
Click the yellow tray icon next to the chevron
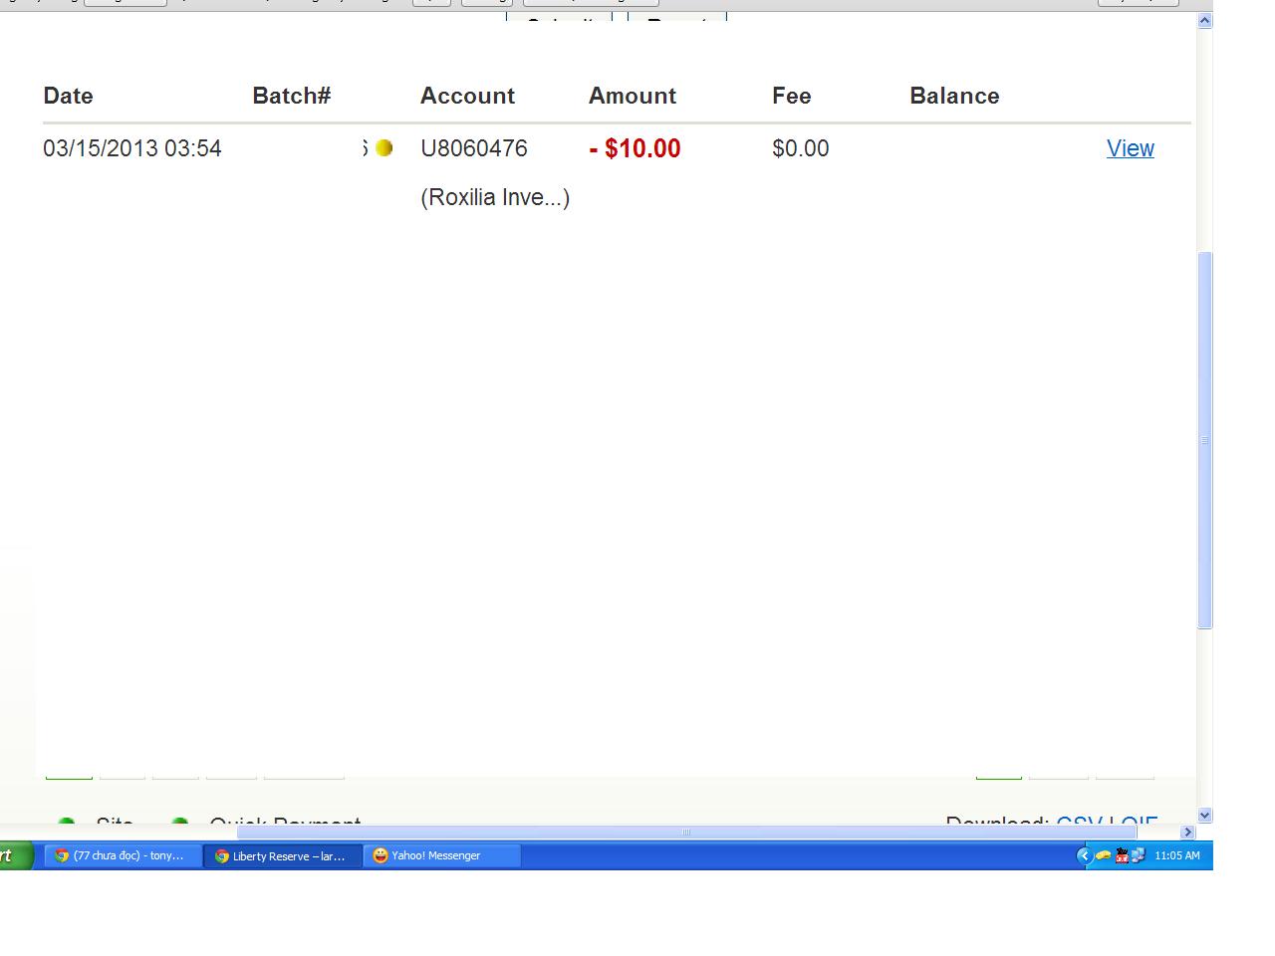pyautogui.click(x=1104, y=855)
